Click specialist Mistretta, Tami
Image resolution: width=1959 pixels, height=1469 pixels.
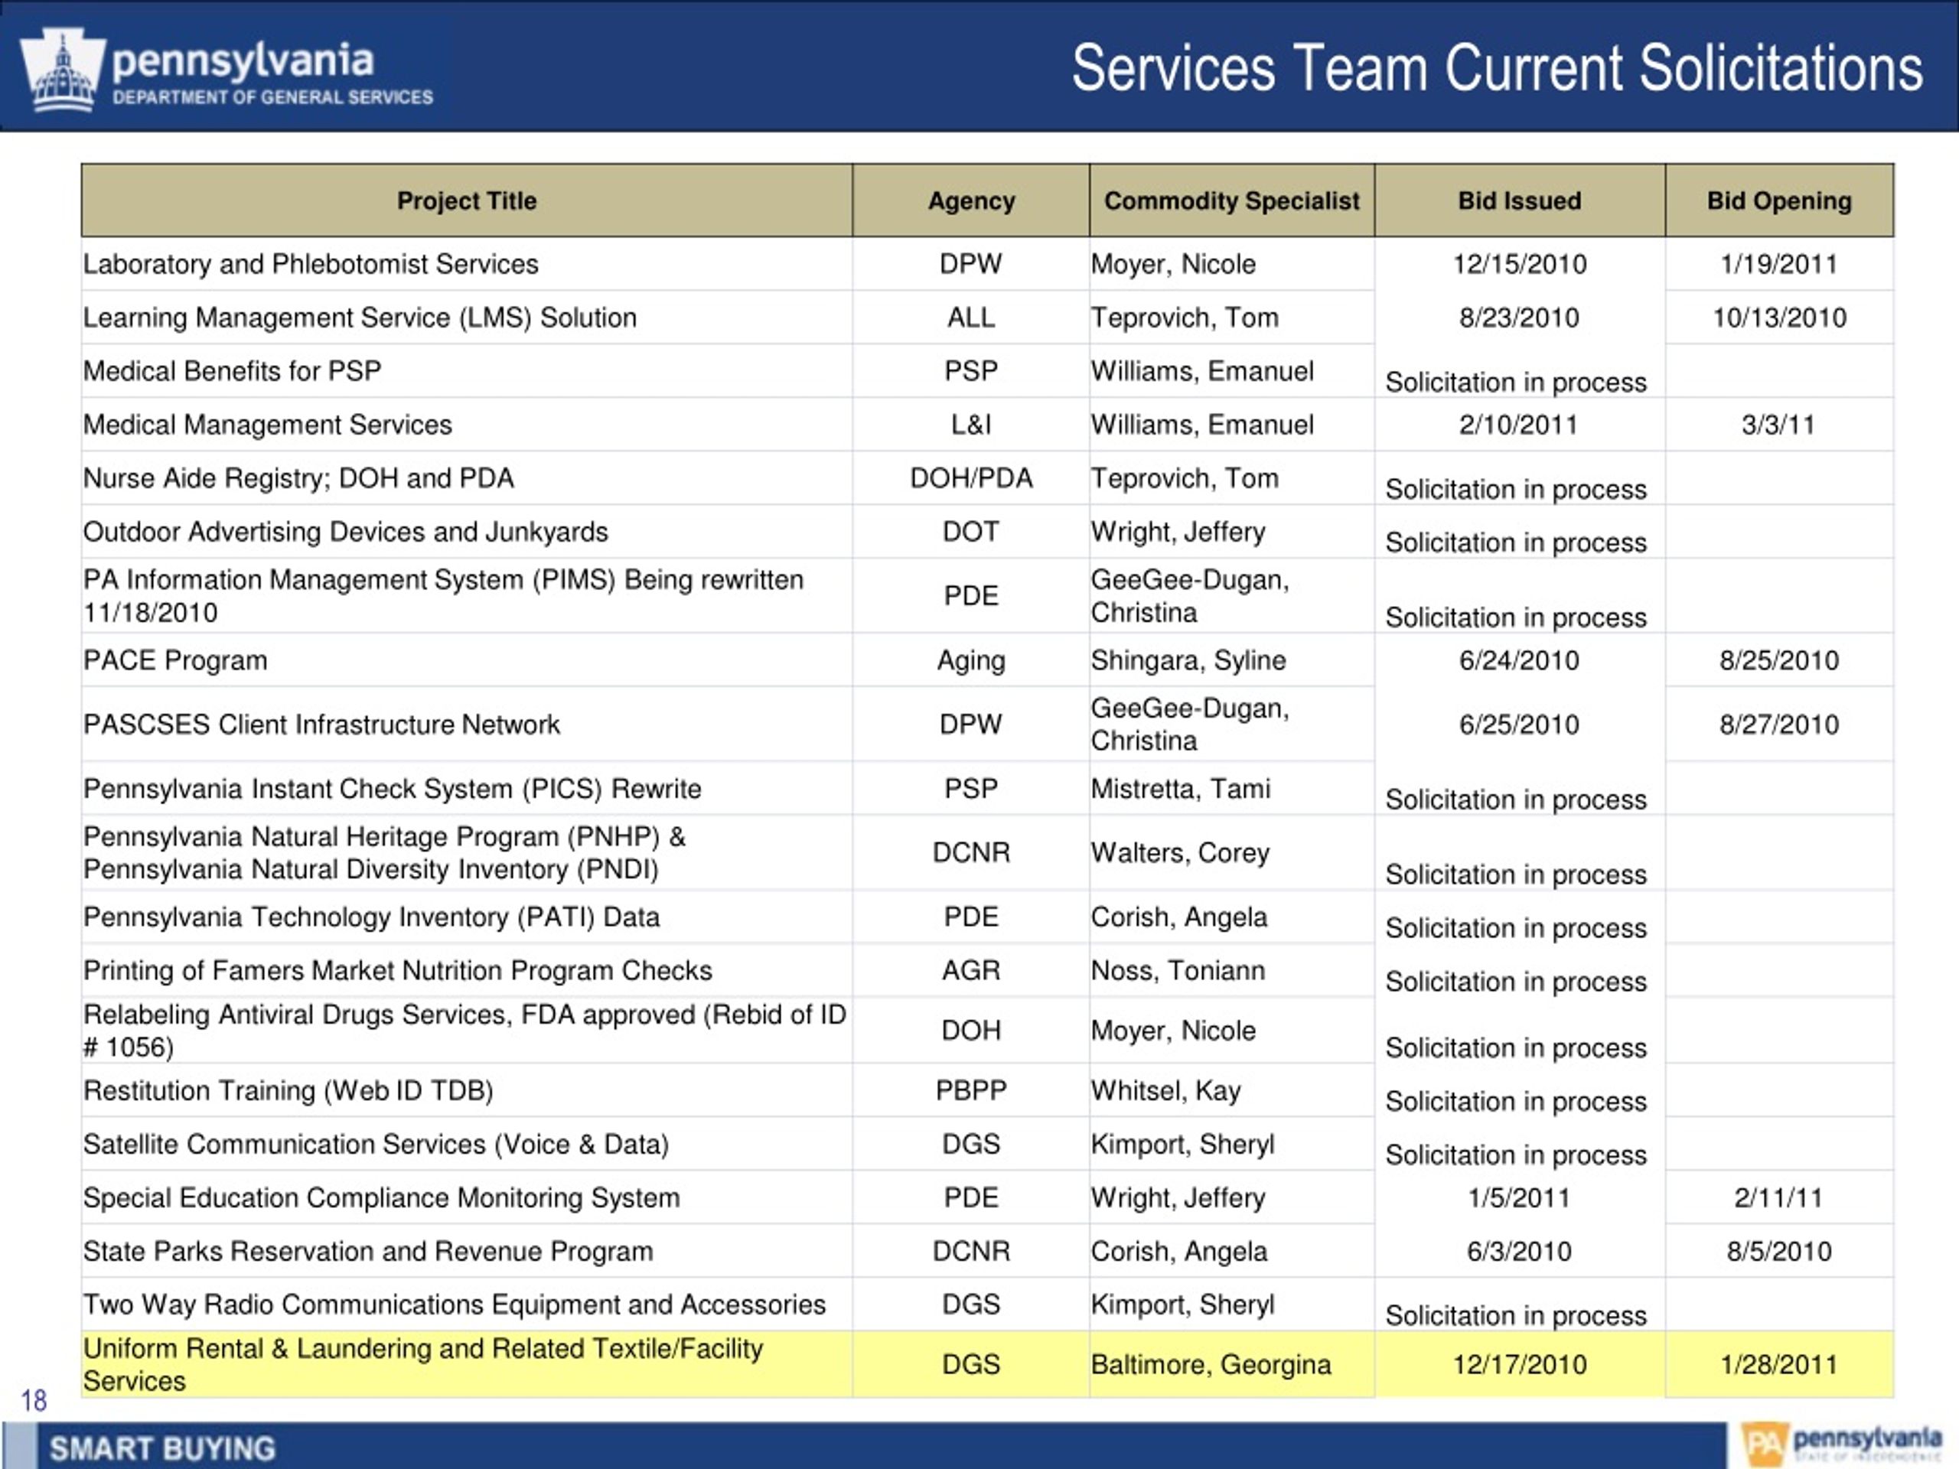(1181, 788)
